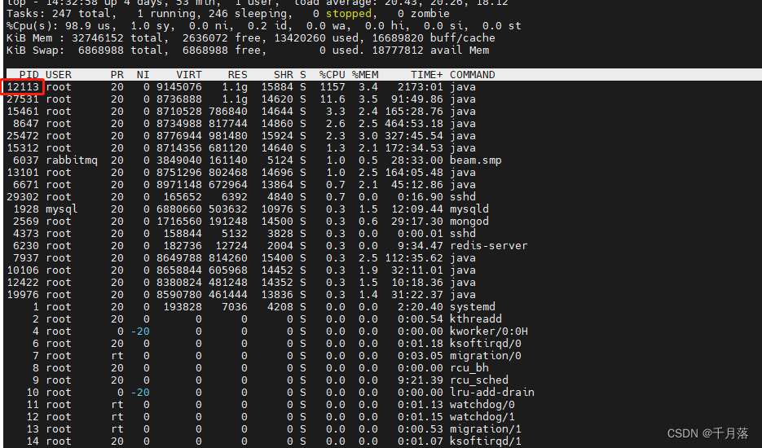Screen dimensions: 762x448
Task: Select migration/1 process name
Action: [x=485, y=429]
